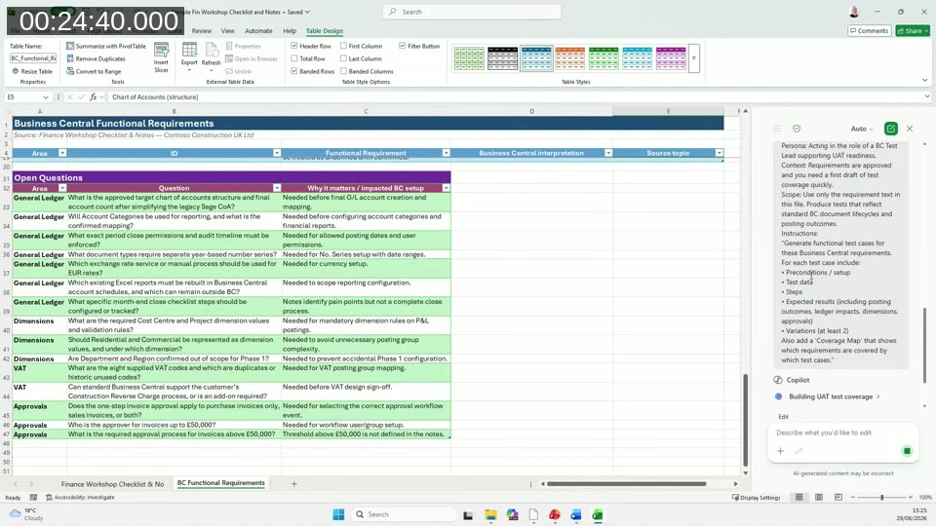Click Accessibility: Investigate in status bar

coord(80,498)
